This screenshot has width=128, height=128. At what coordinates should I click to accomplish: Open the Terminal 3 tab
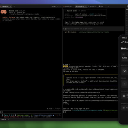click(x=92, y=6)
